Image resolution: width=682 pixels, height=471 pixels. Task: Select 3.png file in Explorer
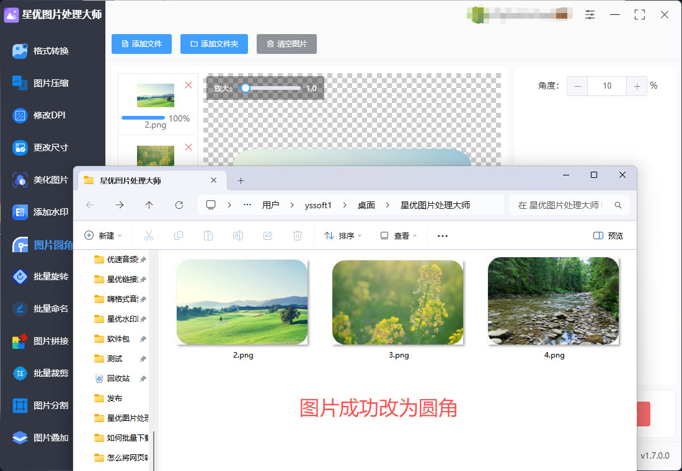point(399,308)
